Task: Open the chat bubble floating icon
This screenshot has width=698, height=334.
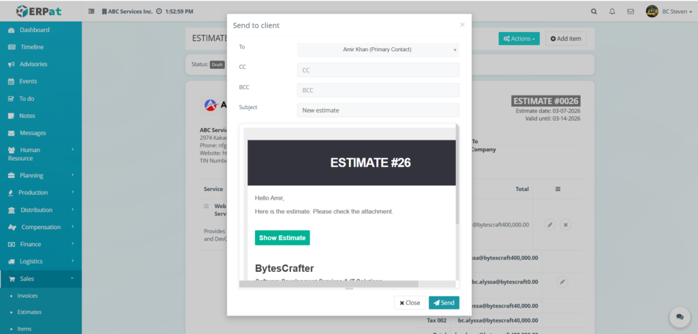Action: point(680,317)
